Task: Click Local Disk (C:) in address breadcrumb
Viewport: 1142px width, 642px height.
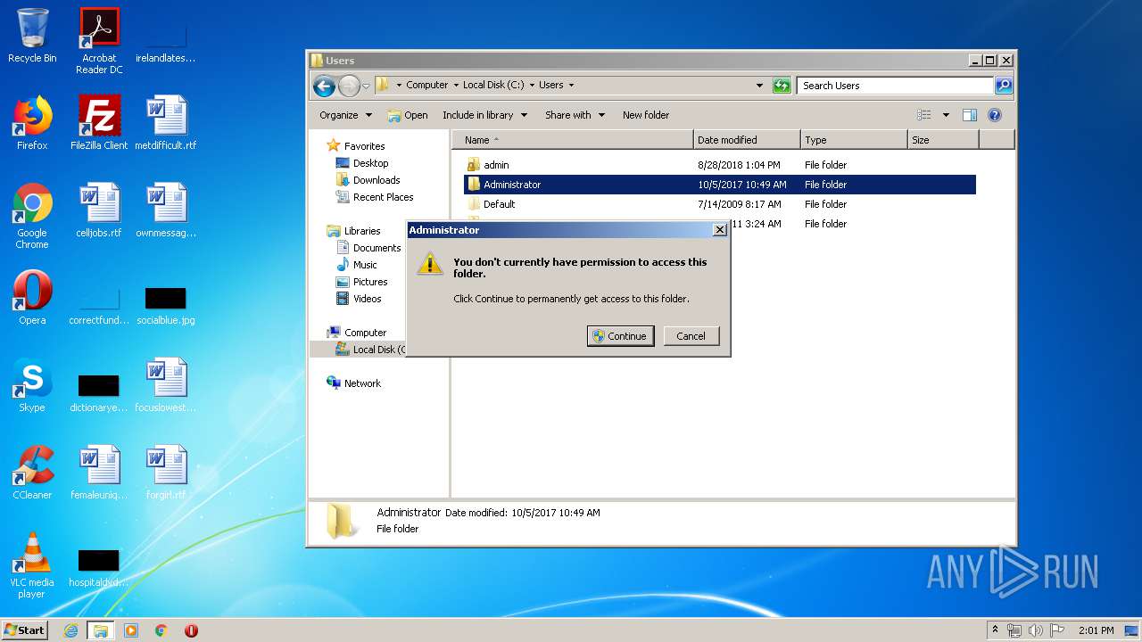Action: 493,86
